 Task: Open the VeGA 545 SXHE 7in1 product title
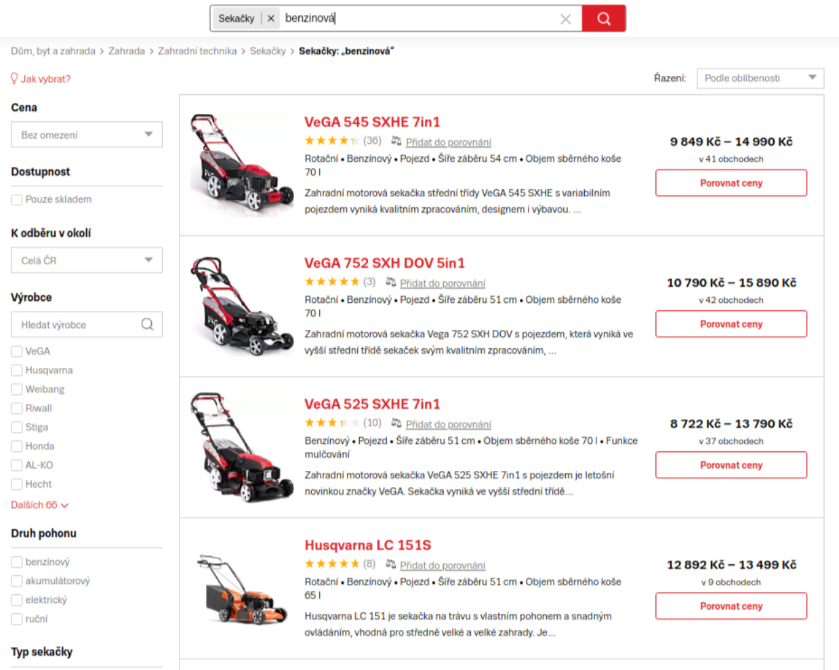[372, 122]
